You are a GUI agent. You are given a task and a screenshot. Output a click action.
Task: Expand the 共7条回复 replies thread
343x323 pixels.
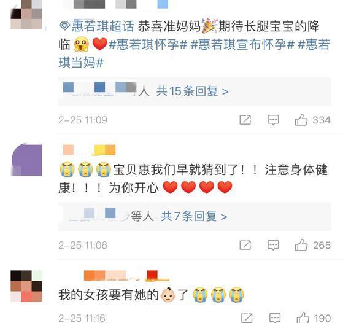point(194,216)
